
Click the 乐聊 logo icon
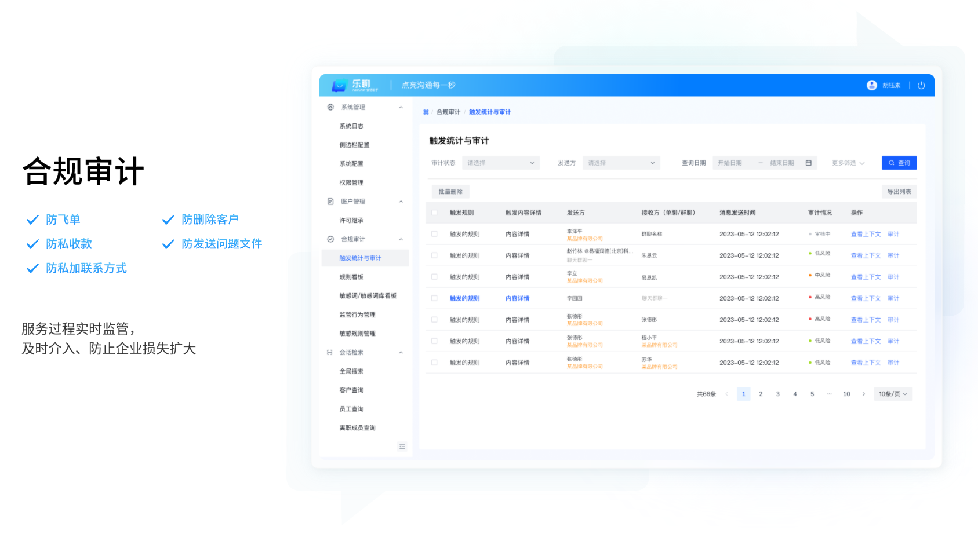[339, 86]
